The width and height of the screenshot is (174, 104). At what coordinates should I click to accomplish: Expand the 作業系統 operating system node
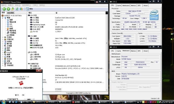pos(2,39)
